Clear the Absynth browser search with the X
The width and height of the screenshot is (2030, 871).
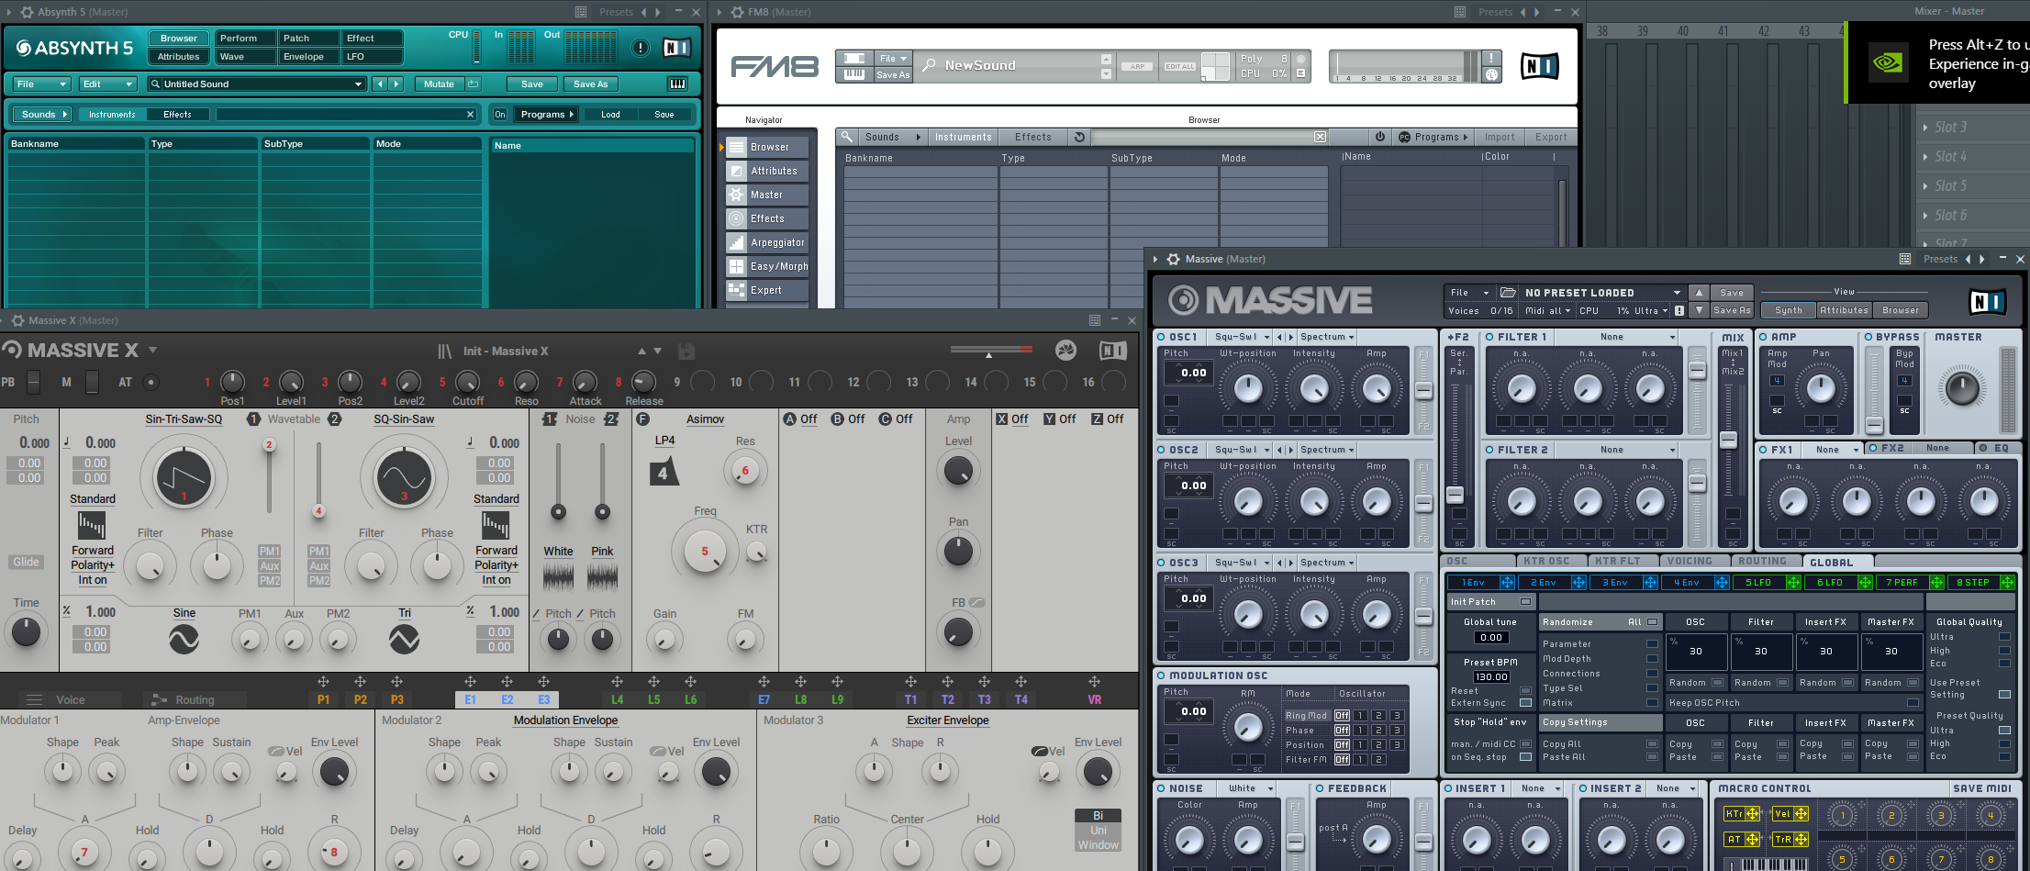(470, 115)
